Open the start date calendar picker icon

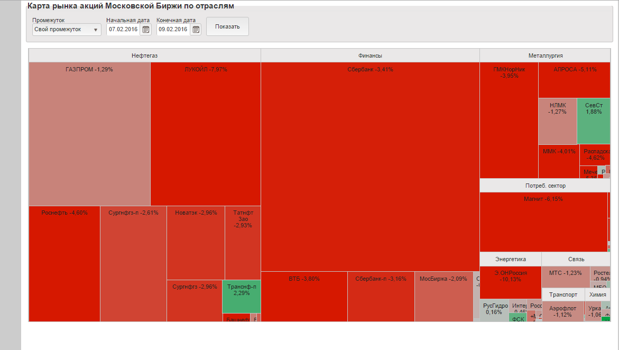pos(146,30)
